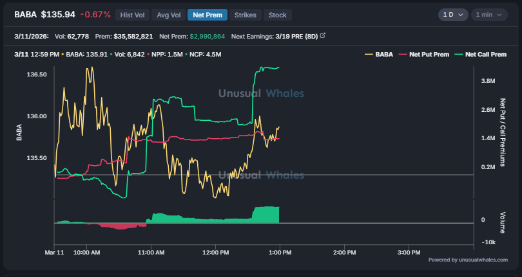
Task: Select the Net Prem tab
Action: [206, 14]
